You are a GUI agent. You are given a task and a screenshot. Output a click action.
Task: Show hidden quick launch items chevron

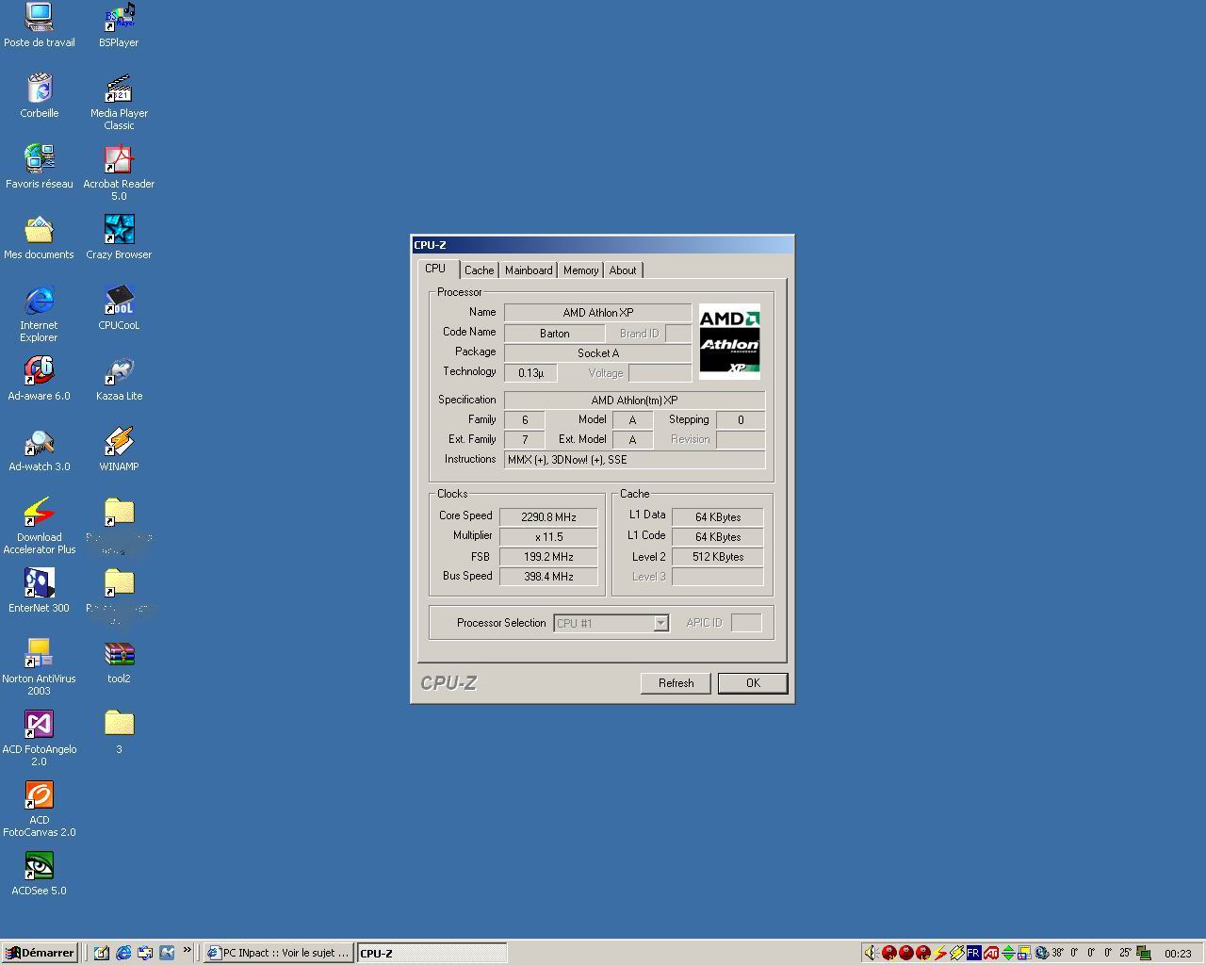click(187, 950)
